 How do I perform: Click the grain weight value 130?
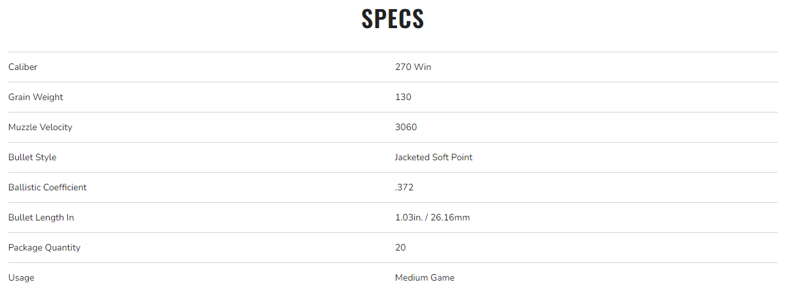(403, 97)
